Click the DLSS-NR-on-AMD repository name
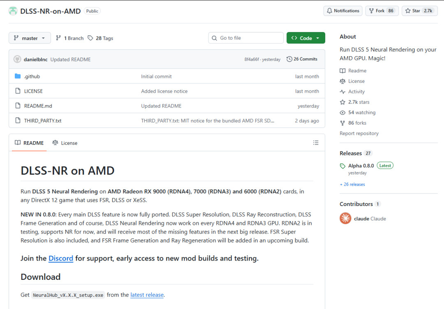Screen dimensions: 444x309 click(51, 11)
